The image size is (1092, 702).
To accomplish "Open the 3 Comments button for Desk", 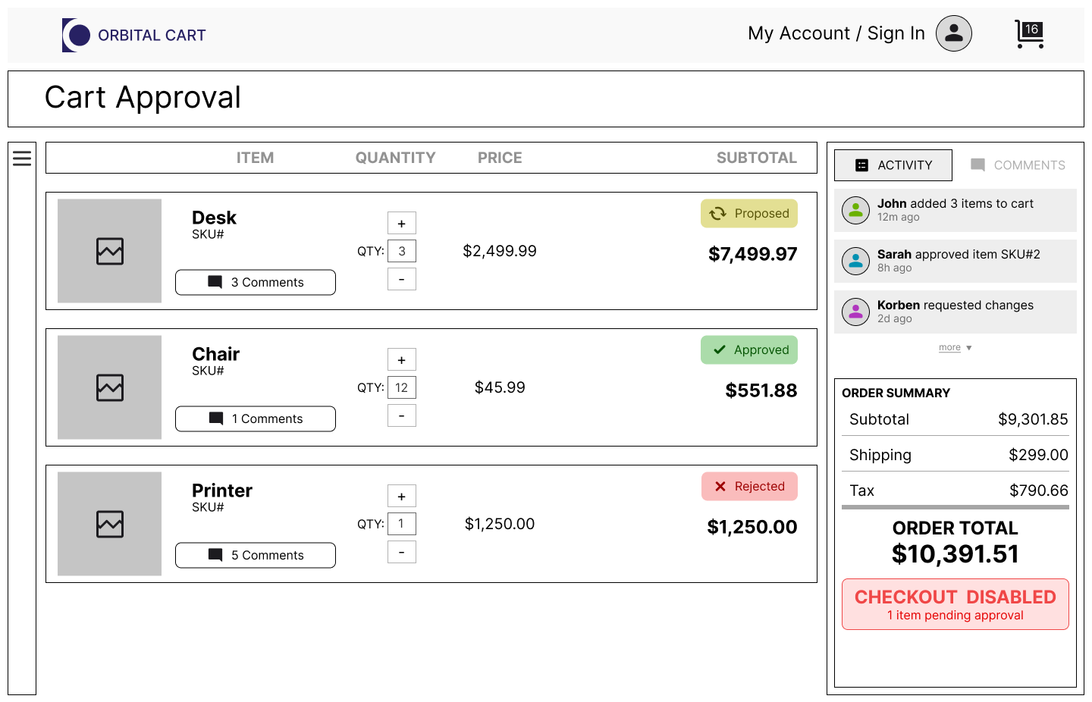I will 256,282.
